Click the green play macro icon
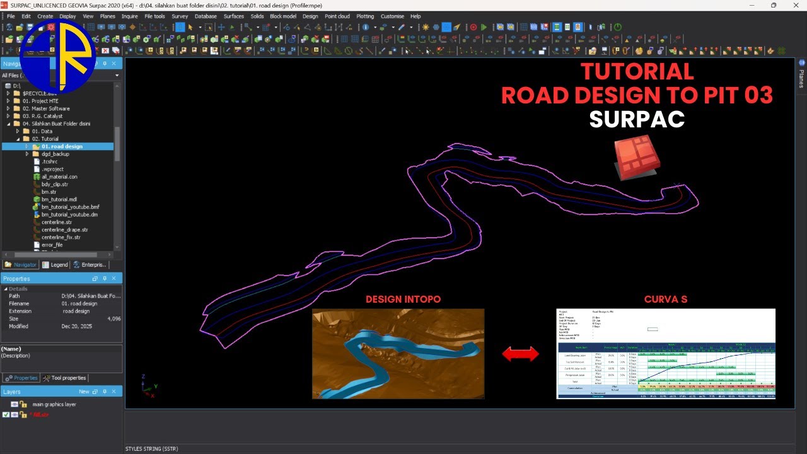The width and height of the screenshot is (807, 454). click(x=484, y=27)
